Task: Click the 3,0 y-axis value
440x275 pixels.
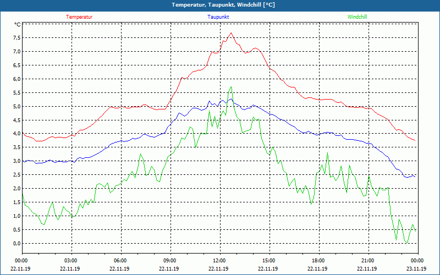Action: point(17,161)
